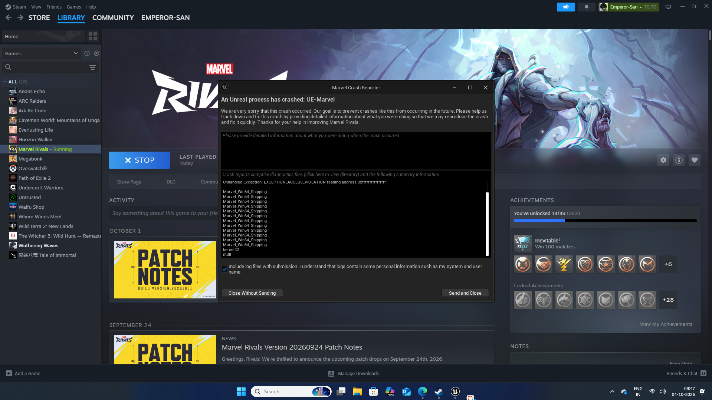Open Marvel Rivals manage gear icon
This screenshot has width=712, height=400.
click(663, 160)
